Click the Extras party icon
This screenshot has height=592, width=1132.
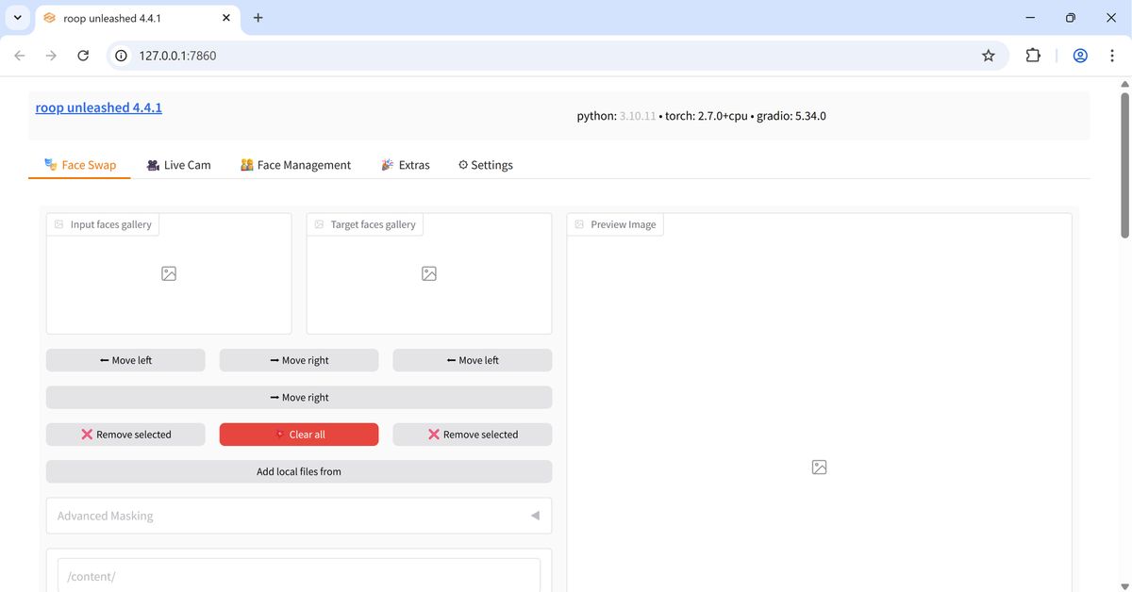coord(387,164)
